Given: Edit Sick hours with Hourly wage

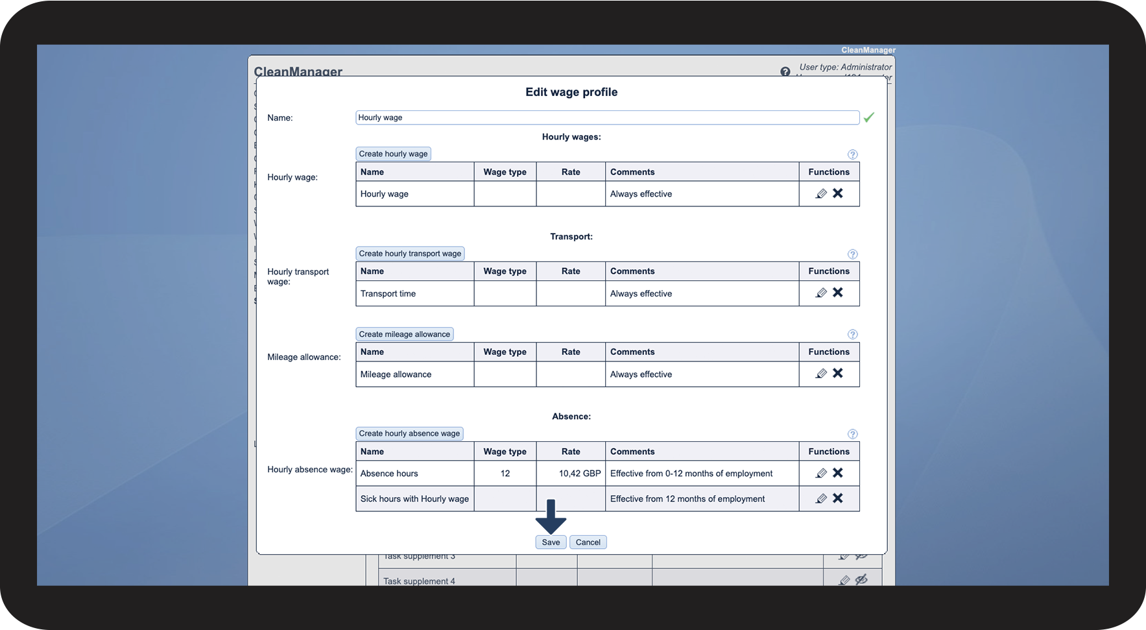Looking at the screenshot, I should 821,498.
